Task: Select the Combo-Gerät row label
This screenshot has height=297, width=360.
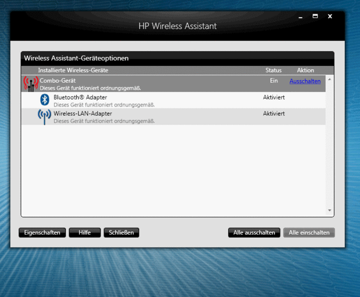Action: (57, 81)
